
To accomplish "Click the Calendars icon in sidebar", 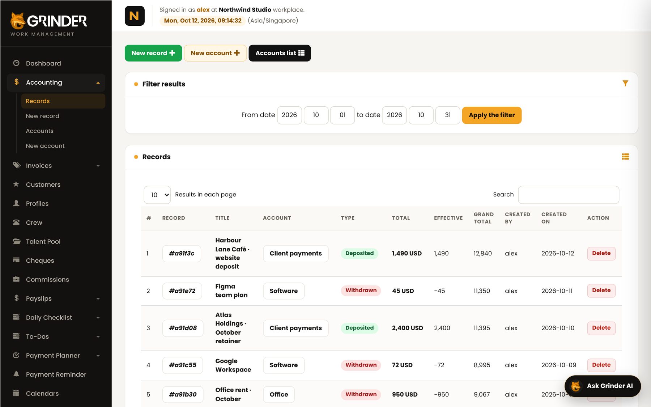I will (16, 393).
